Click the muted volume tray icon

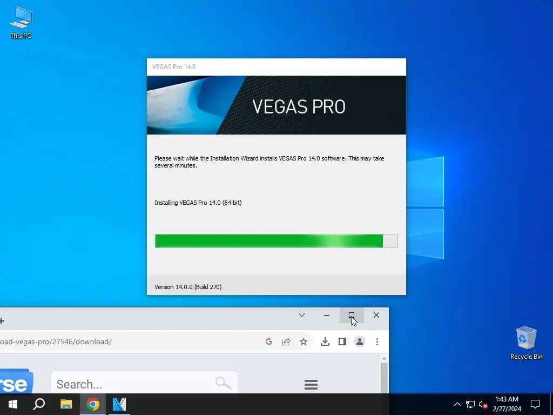483,404
